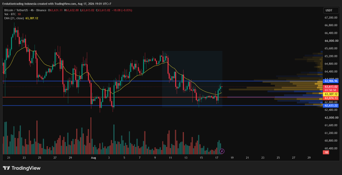Click the high price H63,632.00
Viewport: 342px width, 175px height.
tap(71, 10)
